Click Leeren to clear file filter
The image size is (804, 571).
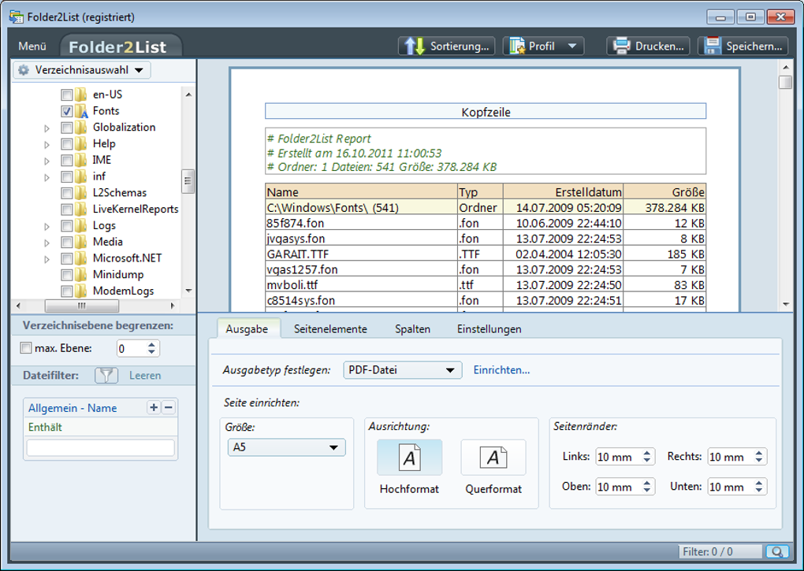pyautogui.click(x=145, y=376)
